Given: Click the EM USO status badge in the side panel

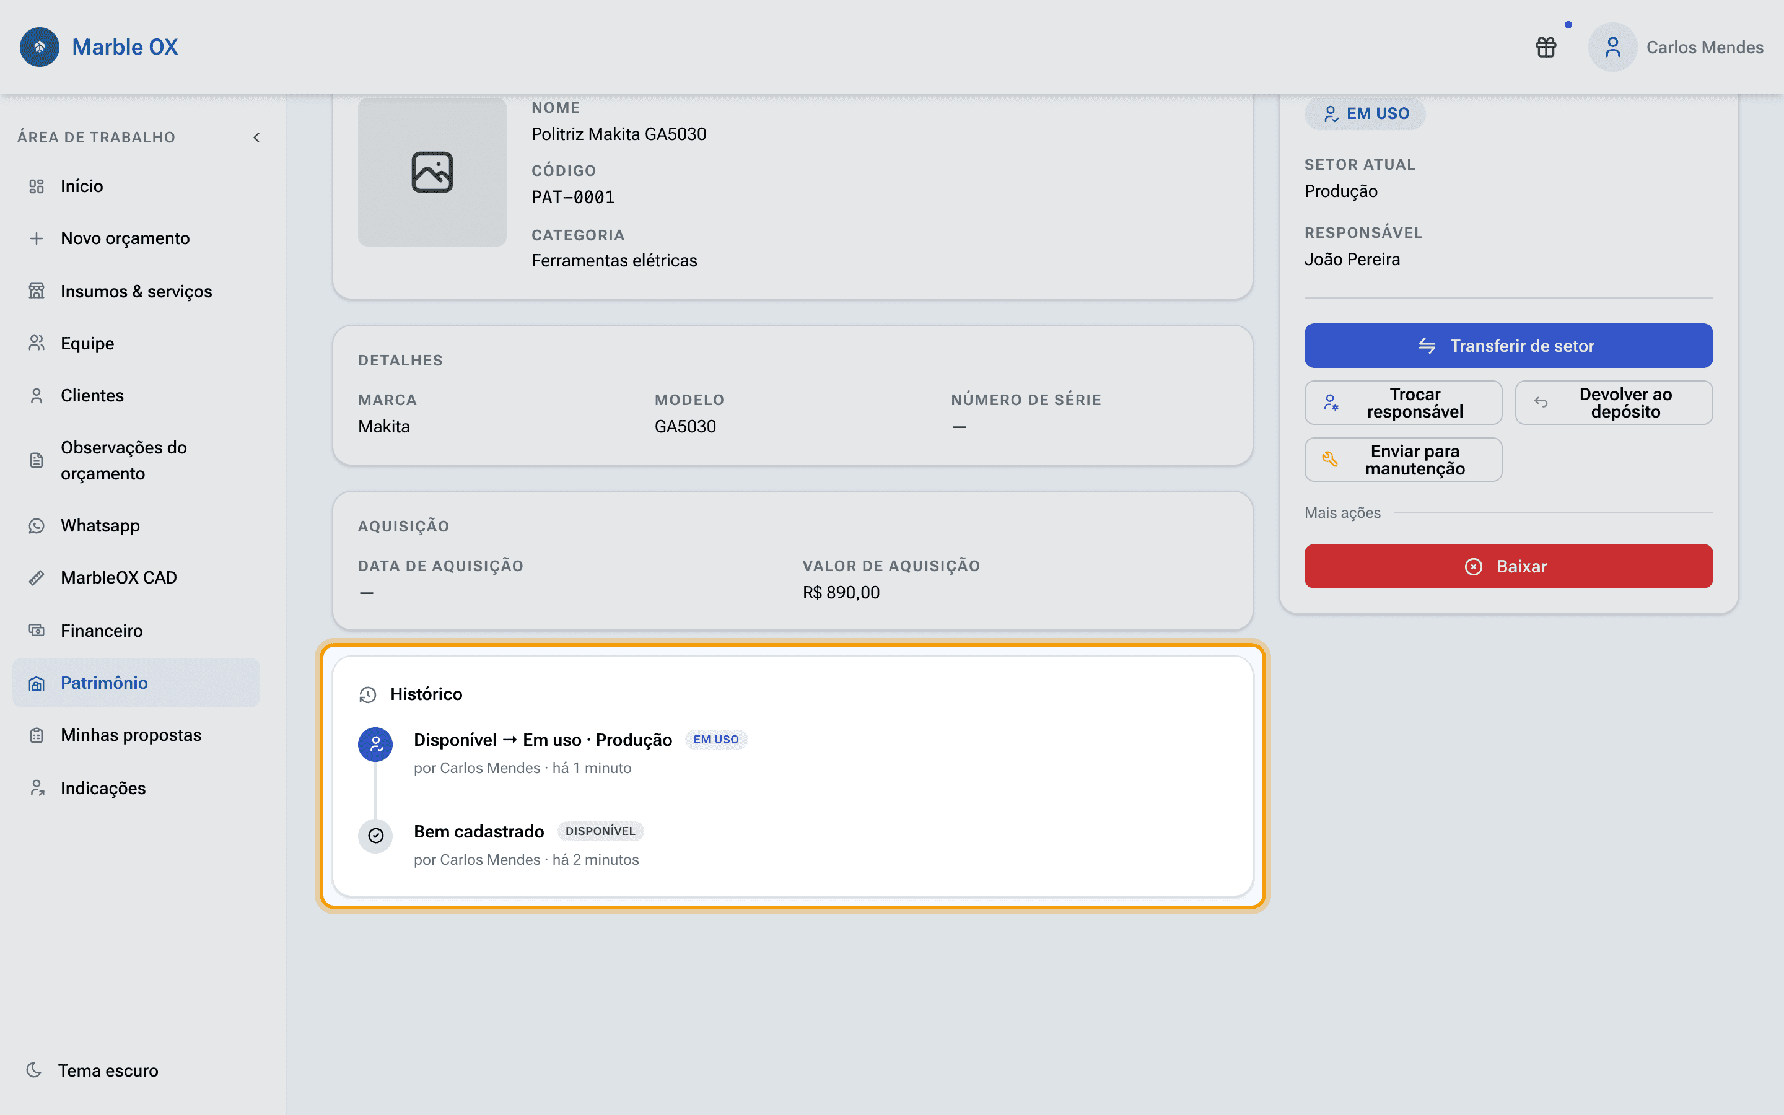Looking at the screenshot, I should point(1365,113).
